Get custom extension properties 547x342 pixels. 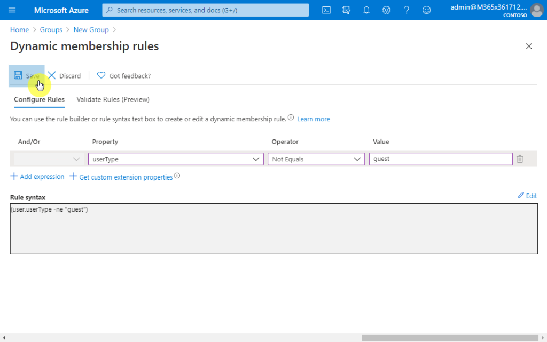[121, 177]
